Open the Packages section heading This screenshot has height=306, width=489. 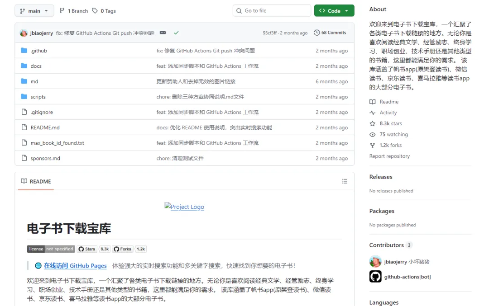[x=382, y=211]
